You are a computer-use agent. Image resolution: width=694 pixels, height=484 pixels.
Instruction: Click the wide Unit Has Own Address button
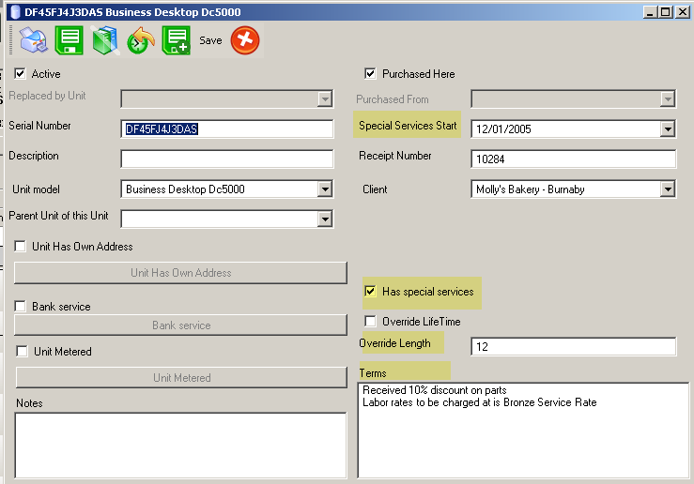[180, 273]
